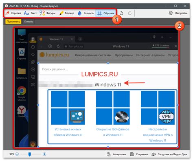The image size is (193, 161).
Task: Click the bottom-right crop corner handle
Action: 178,147
